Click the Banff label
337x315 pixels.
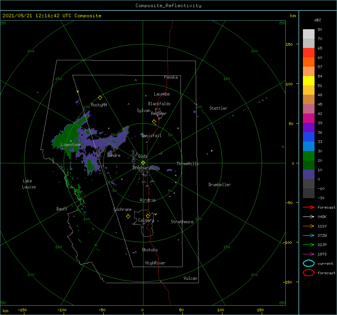pos(62,209)
